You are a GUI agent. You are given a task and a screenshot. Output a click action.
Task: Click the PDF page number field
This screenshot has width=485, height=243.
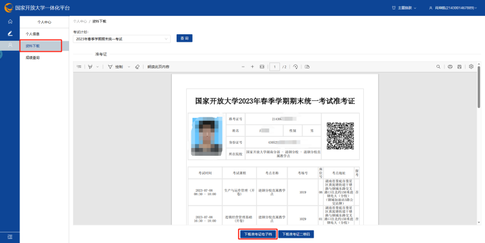[275, 67]
